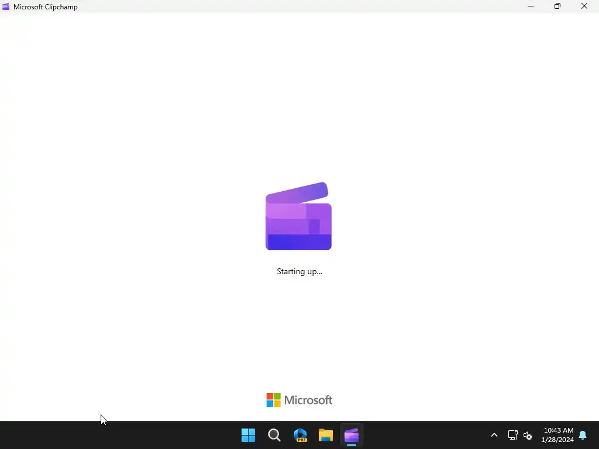Open the Windows Start menu

(x=248, y=435)
